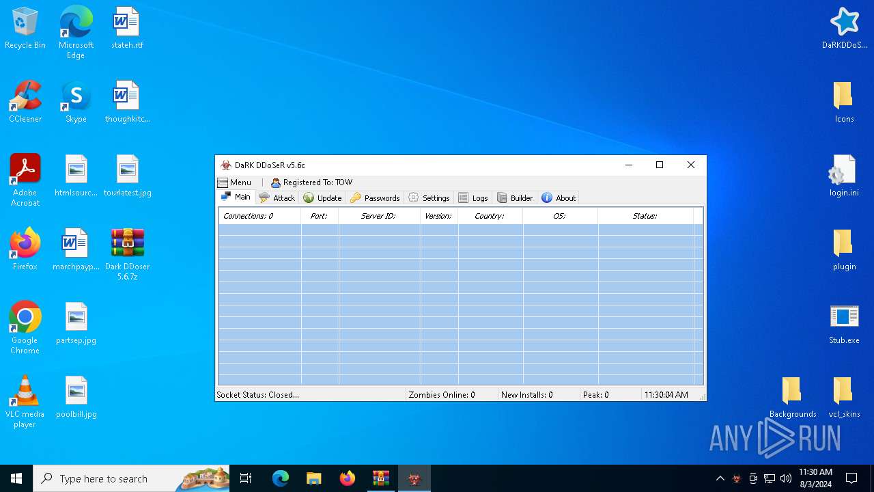Click the Status column header
This screenshot has height=492, width=874.
(645, 216)
